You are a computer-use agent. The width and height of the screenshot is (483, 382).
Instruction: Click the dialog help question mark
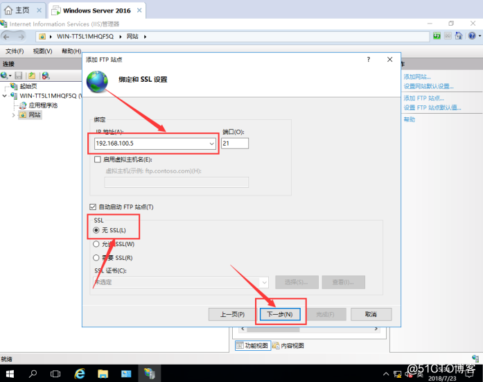pyautogui.click(x=369, y=60)
